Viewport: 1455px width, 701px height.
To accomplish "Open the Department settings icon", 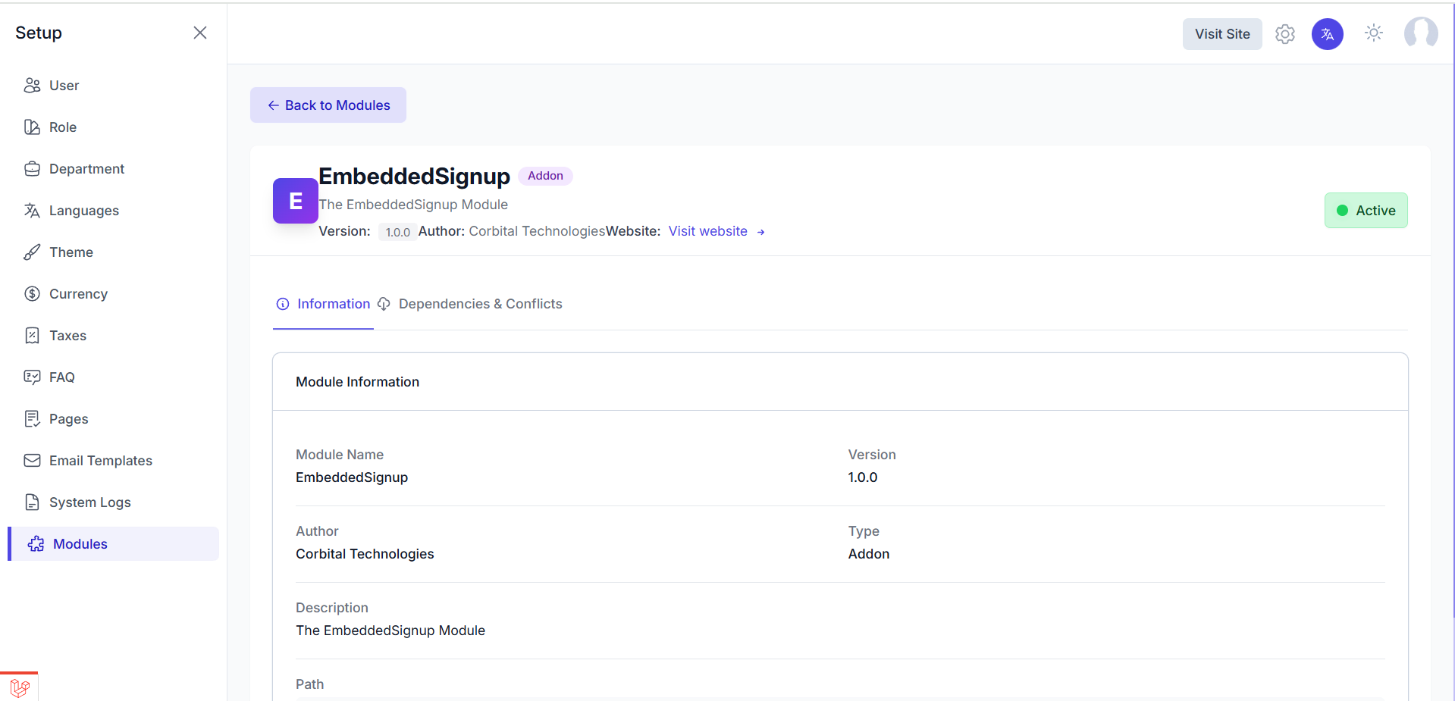I will point(32,168).
